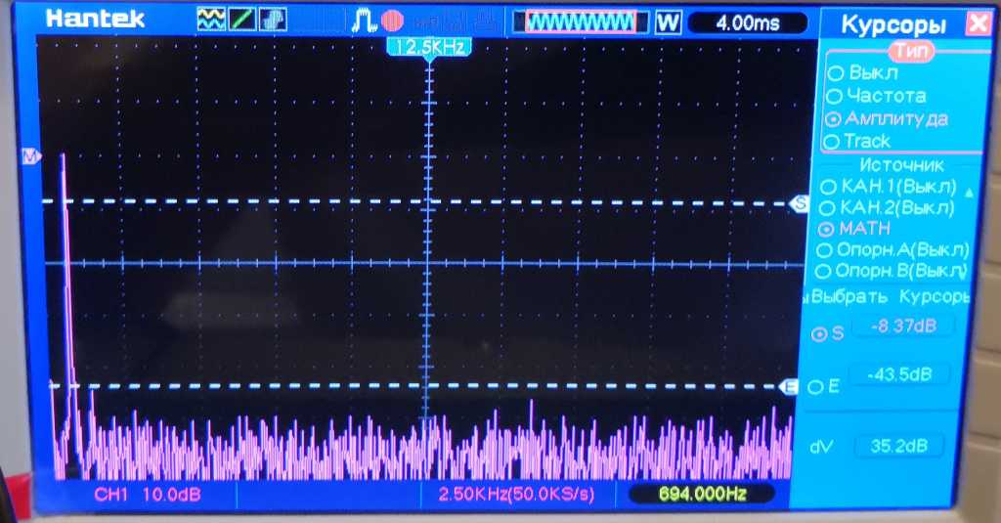Click the S cursor value -8.37dB
The image size is (1001, 523).
905,327
